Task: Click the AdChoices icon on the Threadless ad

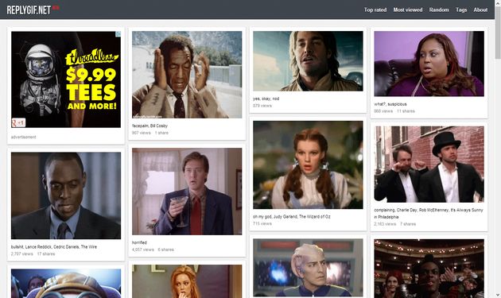Action: coord(118,34)
